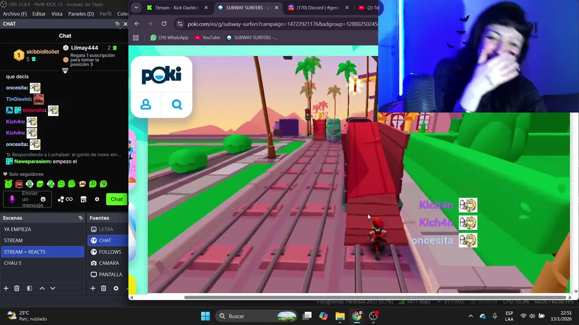
Task: Click the green Chat send button
Action: coord(117,199)
